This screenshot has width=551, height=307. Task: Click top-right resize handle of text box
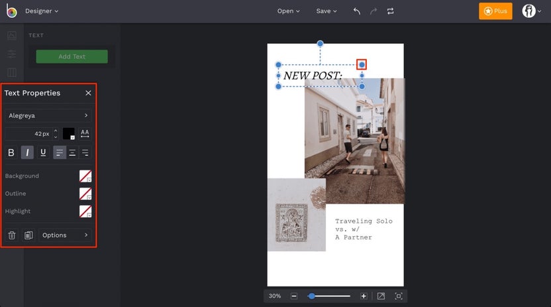tap(362, 64)
